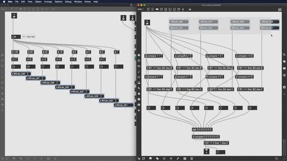Open the Arrange menu

tap(48, 2)
